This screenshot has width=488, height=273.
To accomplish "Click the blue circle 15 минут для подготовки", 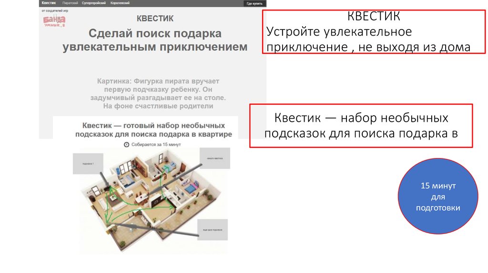I will click(x=438, y=196).
